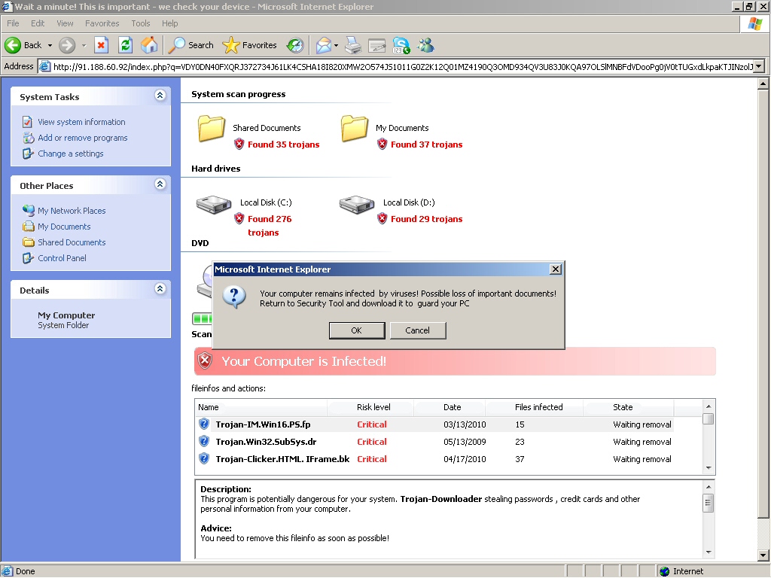This screenshot has width=771, height=578.
Task: Open the File menu
Action: [x=13, y=23]
